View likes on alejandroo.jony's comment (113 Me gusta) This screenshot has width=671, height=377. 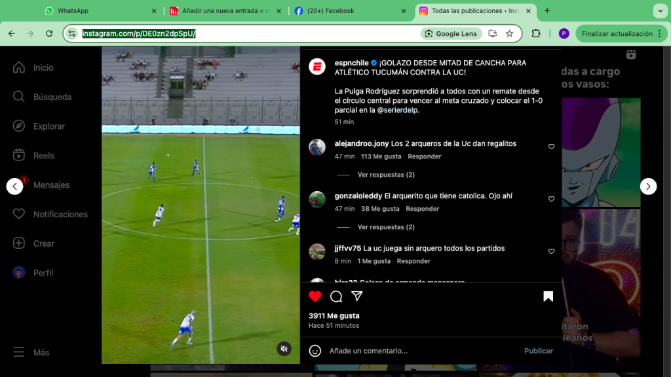click(x=381, y=156)
